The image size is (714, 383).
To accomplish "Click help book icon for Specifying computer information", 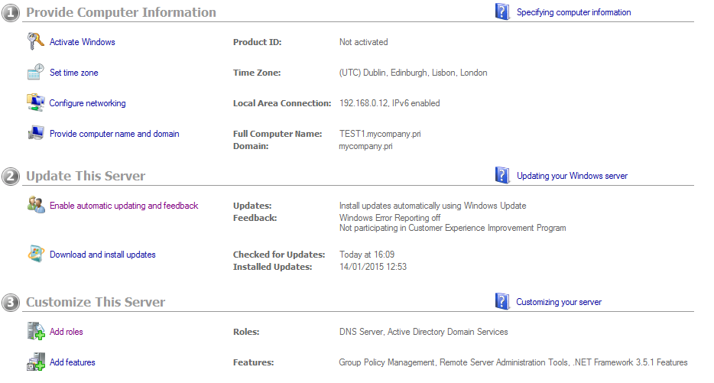I will pyautogui.click(x=502, y=11).
